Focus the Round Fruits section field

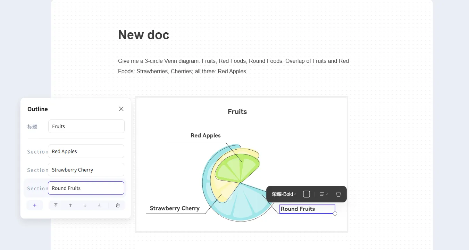tap(86, 188)
